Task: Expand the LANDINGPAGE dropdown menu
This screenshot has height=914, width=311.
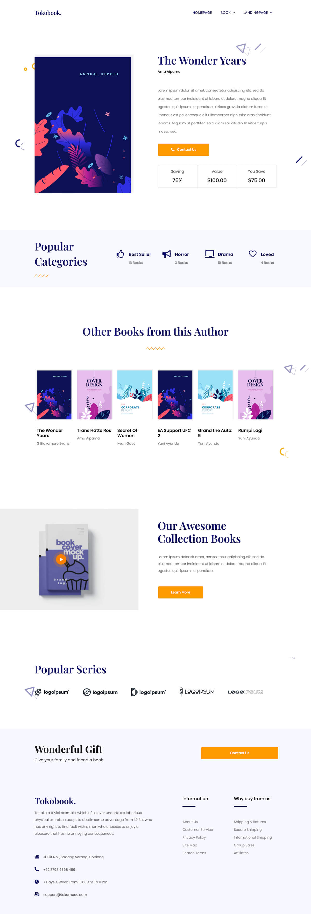Action: click(258, 13)
